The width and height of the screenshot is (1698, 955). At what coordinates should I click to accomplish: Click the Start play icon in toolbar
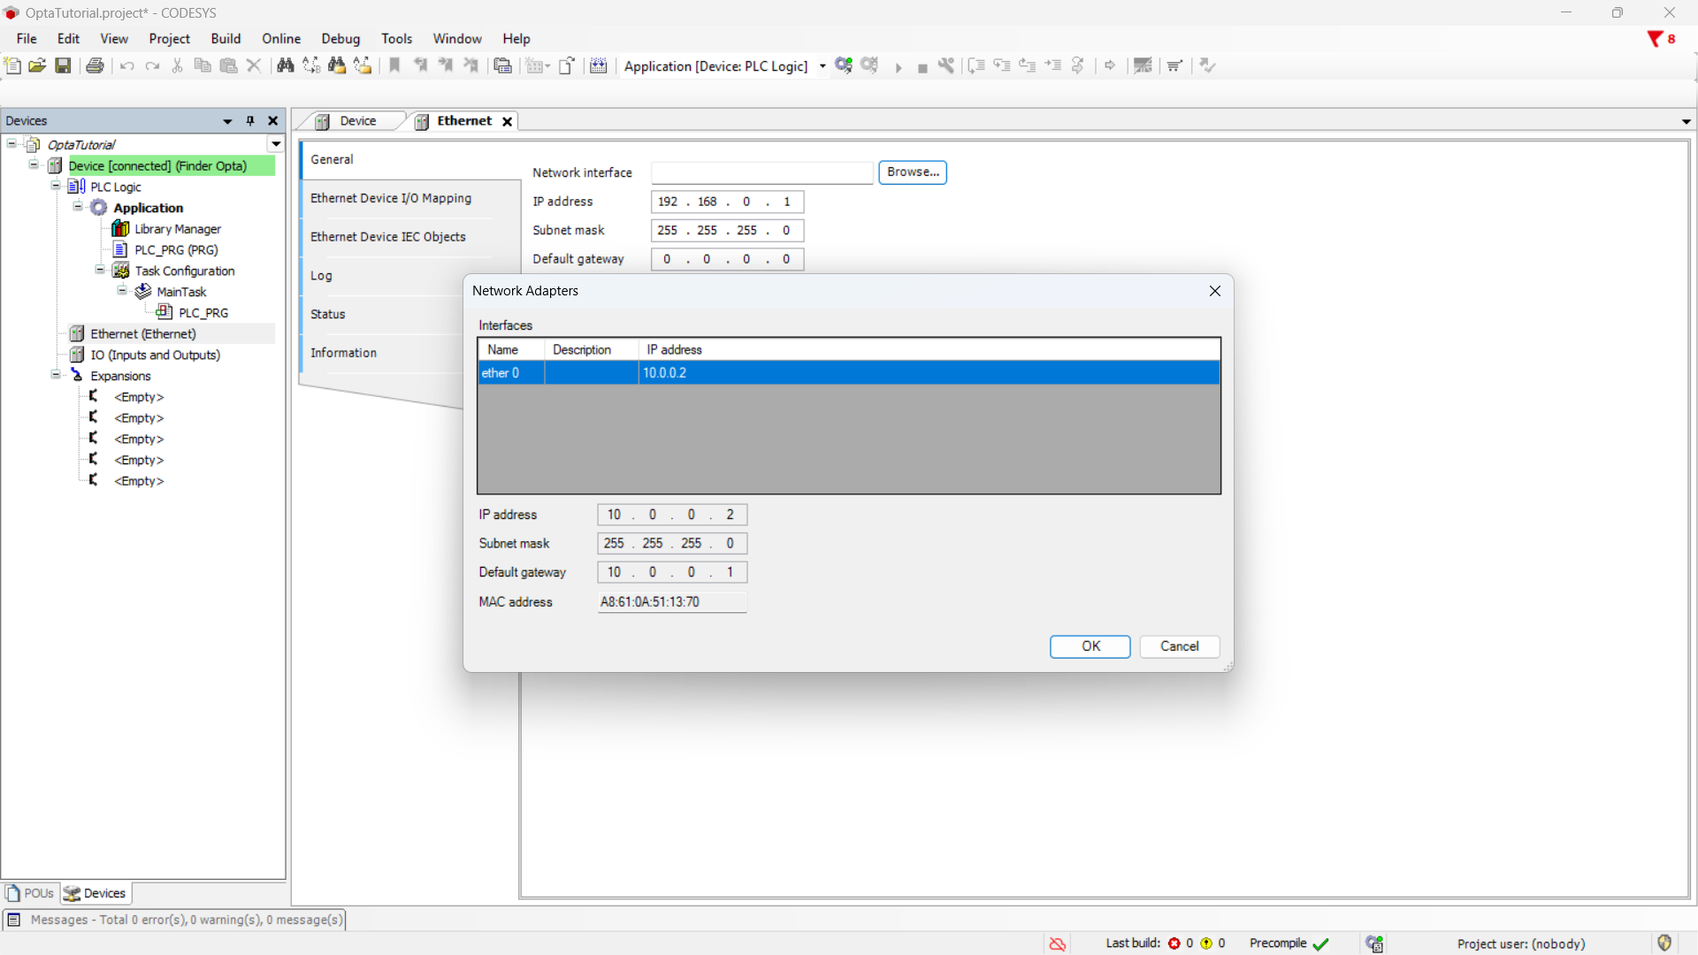pyautogui.click(x=898, y=67)
